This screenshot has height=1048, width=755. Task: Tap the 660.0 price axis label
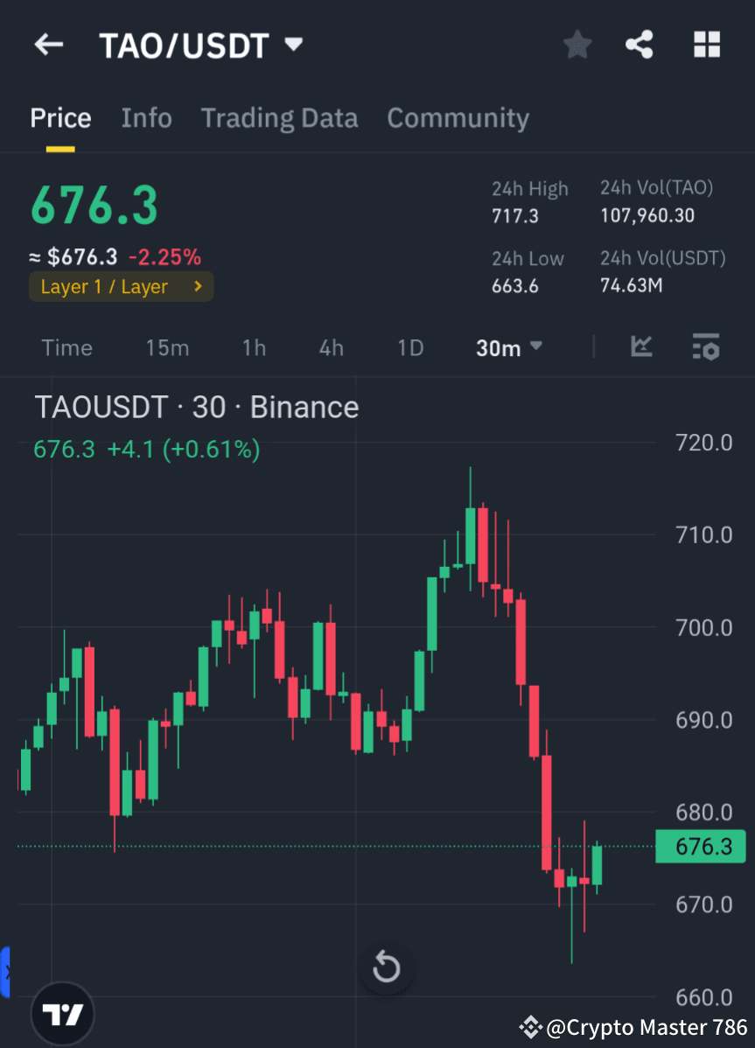point(704,997)
